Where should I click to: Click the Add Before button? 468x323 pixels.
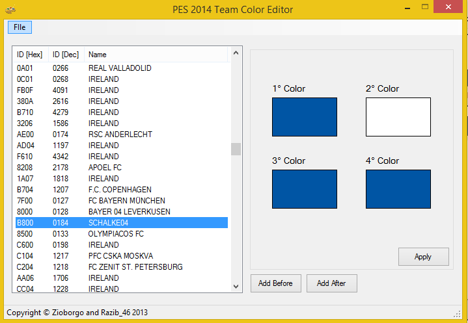(275, 283)
